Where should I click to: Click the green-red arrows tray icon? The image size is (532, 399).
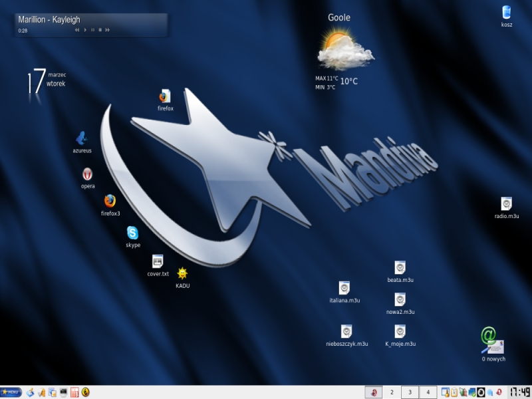463,392
